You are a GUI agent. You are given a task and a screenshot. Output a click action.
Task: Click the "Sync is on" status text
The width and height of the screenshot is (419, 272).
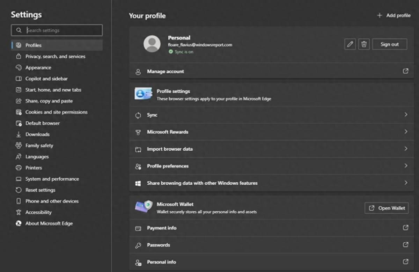coord(184,52)
